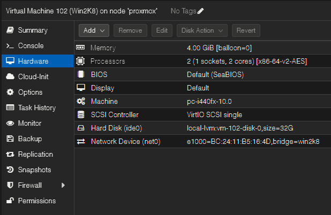Open the Summary section
This screenshot has height=215, width=331.
(x=33, y=30)
